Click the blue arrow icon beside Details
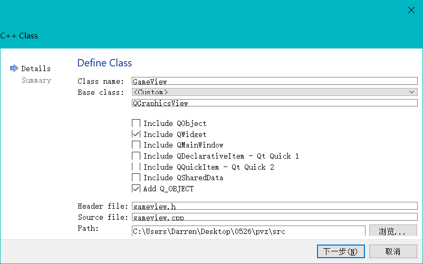The width and height of the screenshot is (423, 264). 14,68
